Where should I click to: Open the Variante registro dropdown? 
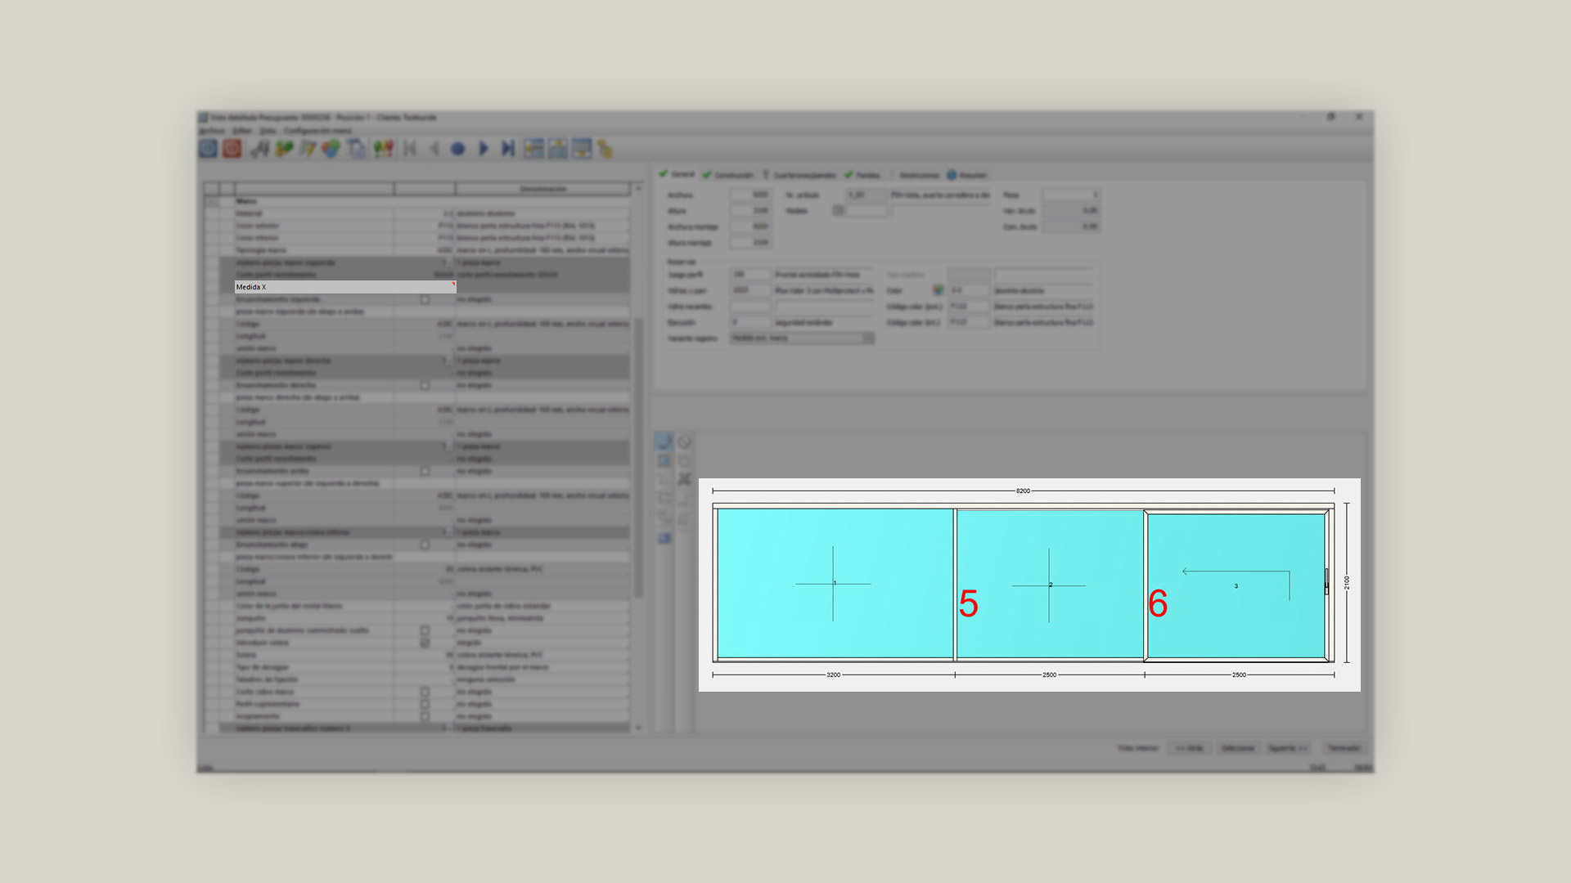(802, 338)
